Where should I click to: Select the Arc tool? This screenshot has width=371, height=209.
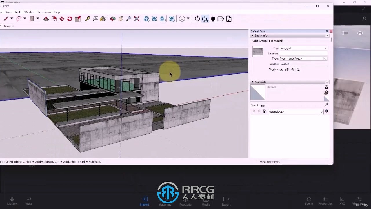[19, 19]
